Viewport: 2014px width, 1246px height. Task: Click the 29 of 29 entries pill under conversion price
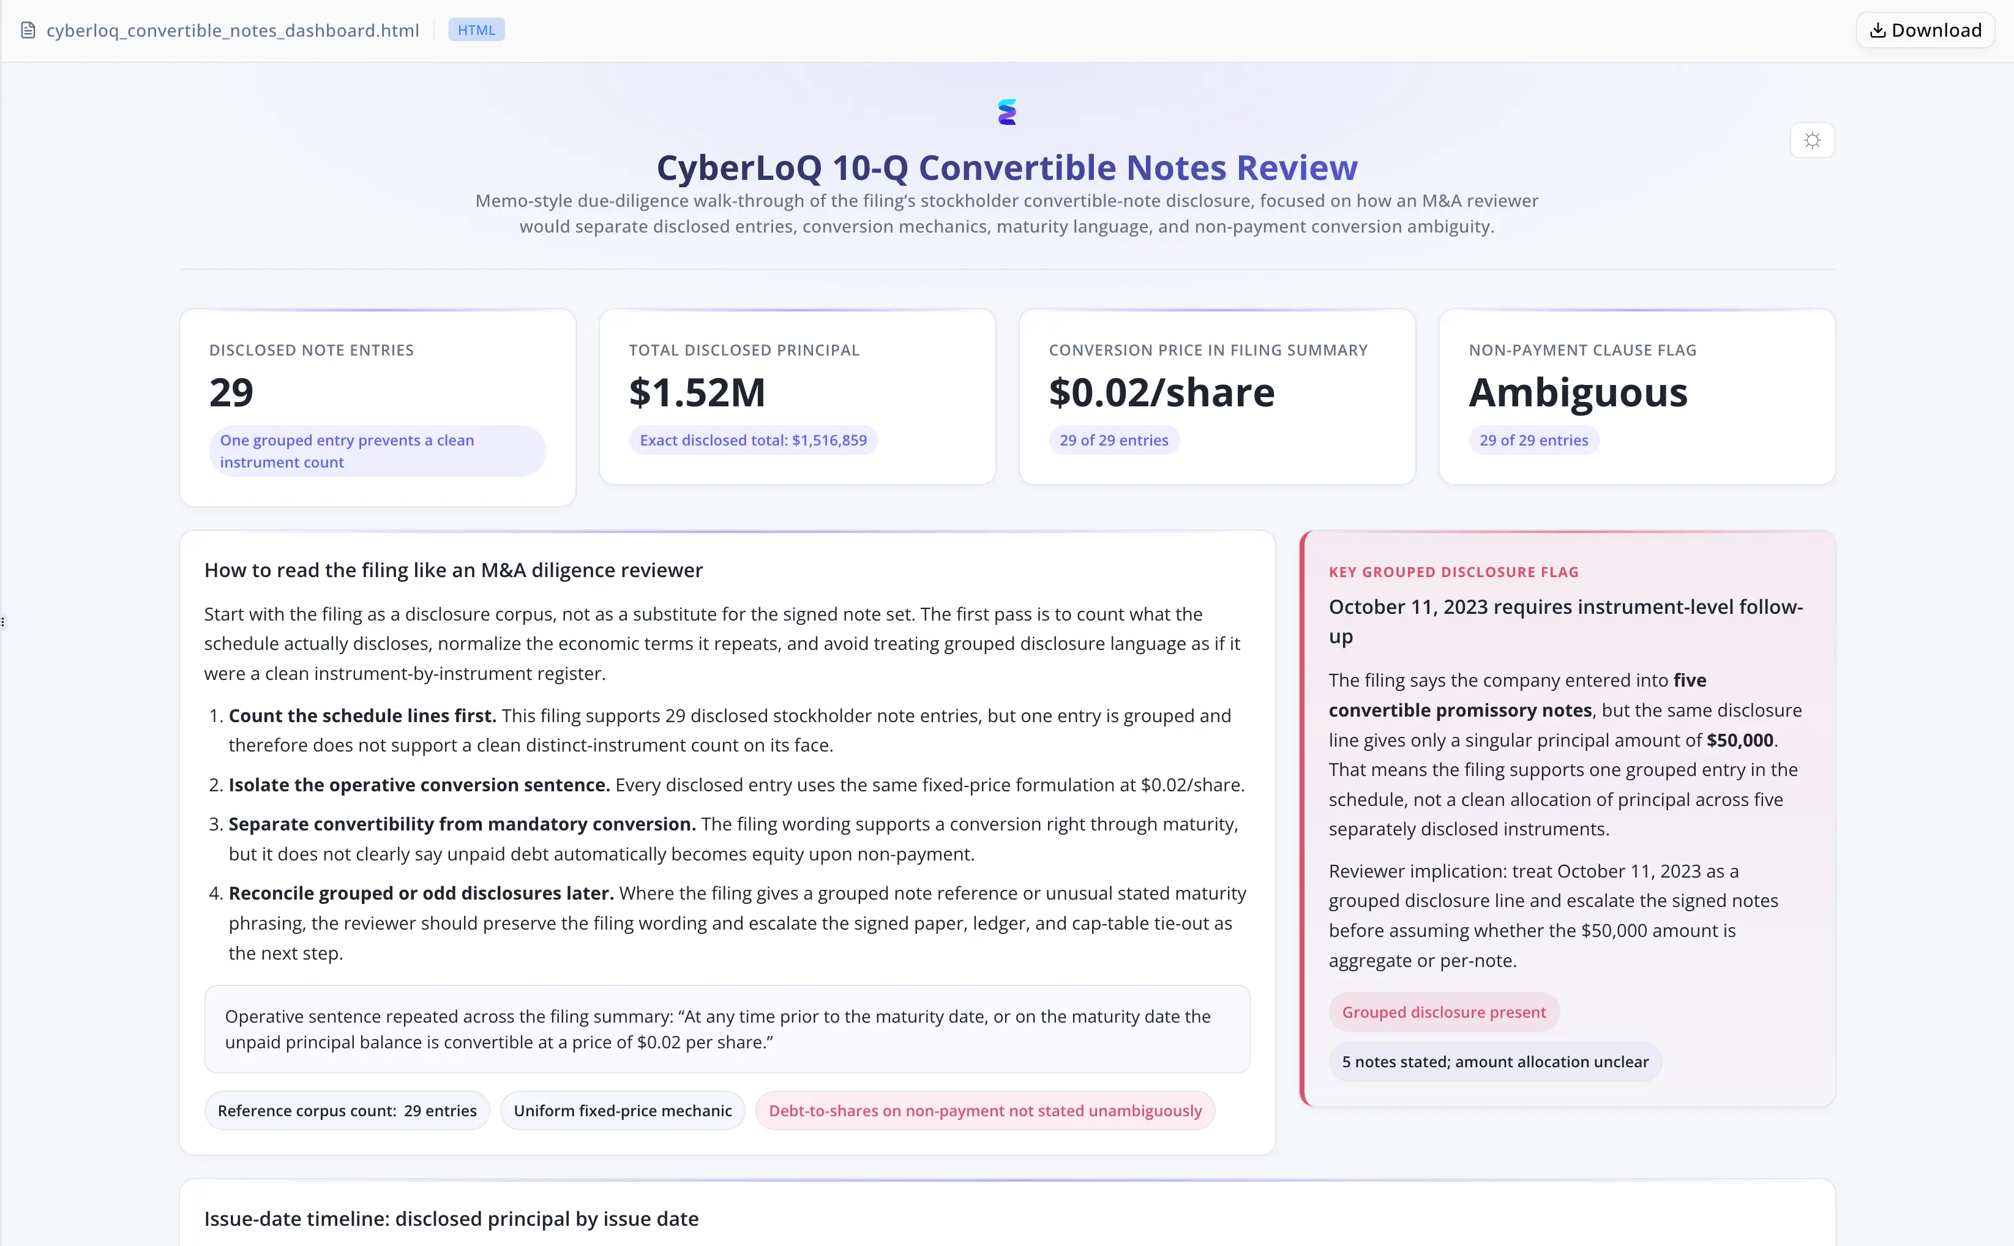coord(1114,440)
